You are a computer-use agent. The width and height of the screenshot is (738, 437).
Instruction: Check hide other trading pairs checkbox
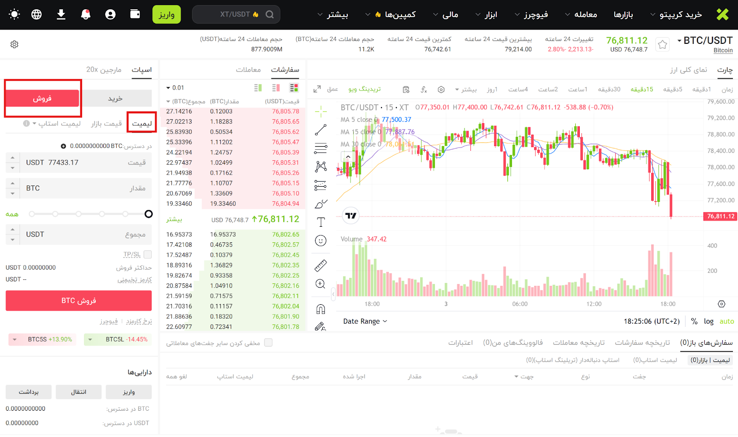tap(268, 343)
